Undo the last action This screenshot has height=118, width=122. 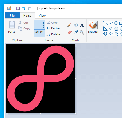(24, 8)
